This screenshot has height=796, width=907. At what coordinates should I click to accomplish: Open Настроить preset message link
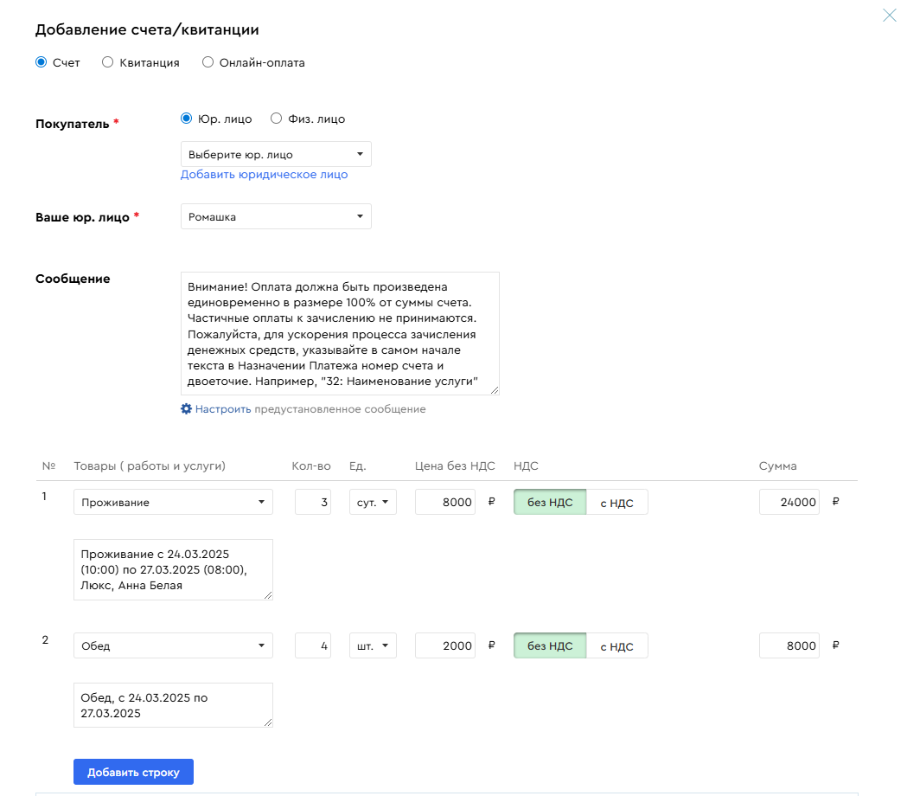point(223,408)
